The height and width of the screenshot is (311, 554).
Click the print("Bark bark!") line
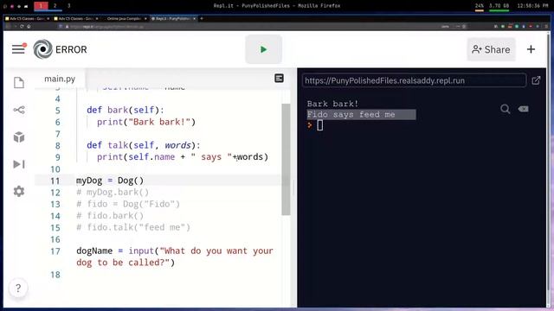pos(146,122)
